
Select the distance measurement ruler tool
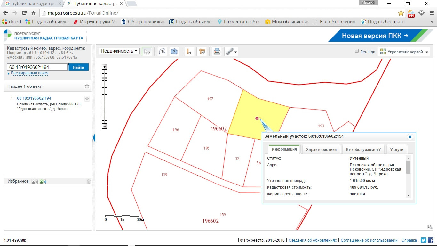[190, 51]
